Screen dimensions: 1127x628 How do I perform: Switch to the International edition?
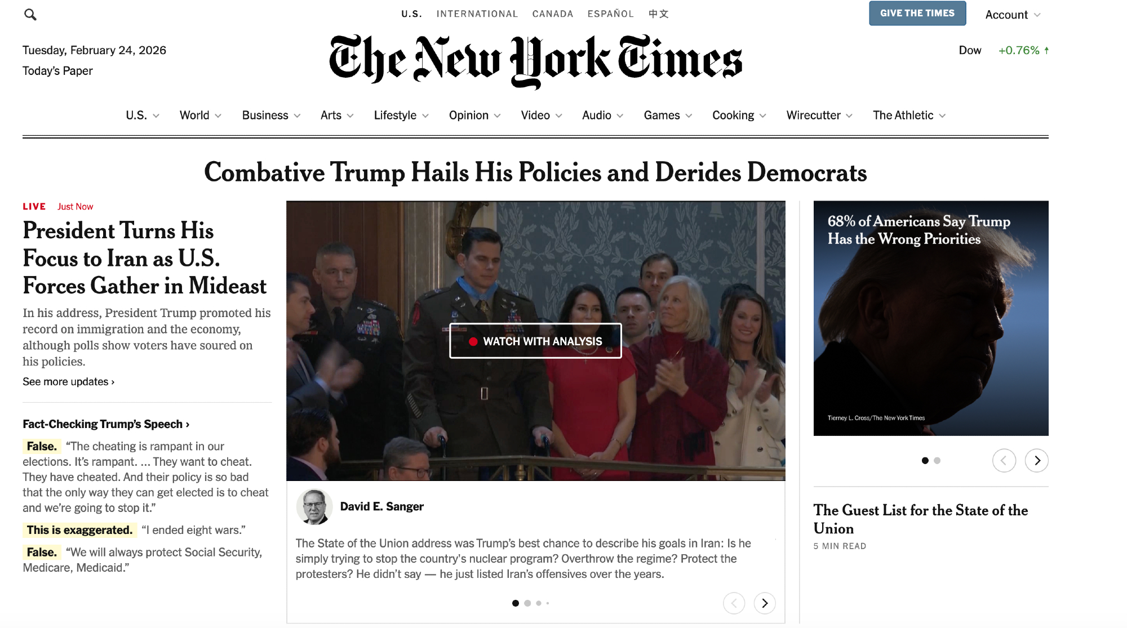477,14
